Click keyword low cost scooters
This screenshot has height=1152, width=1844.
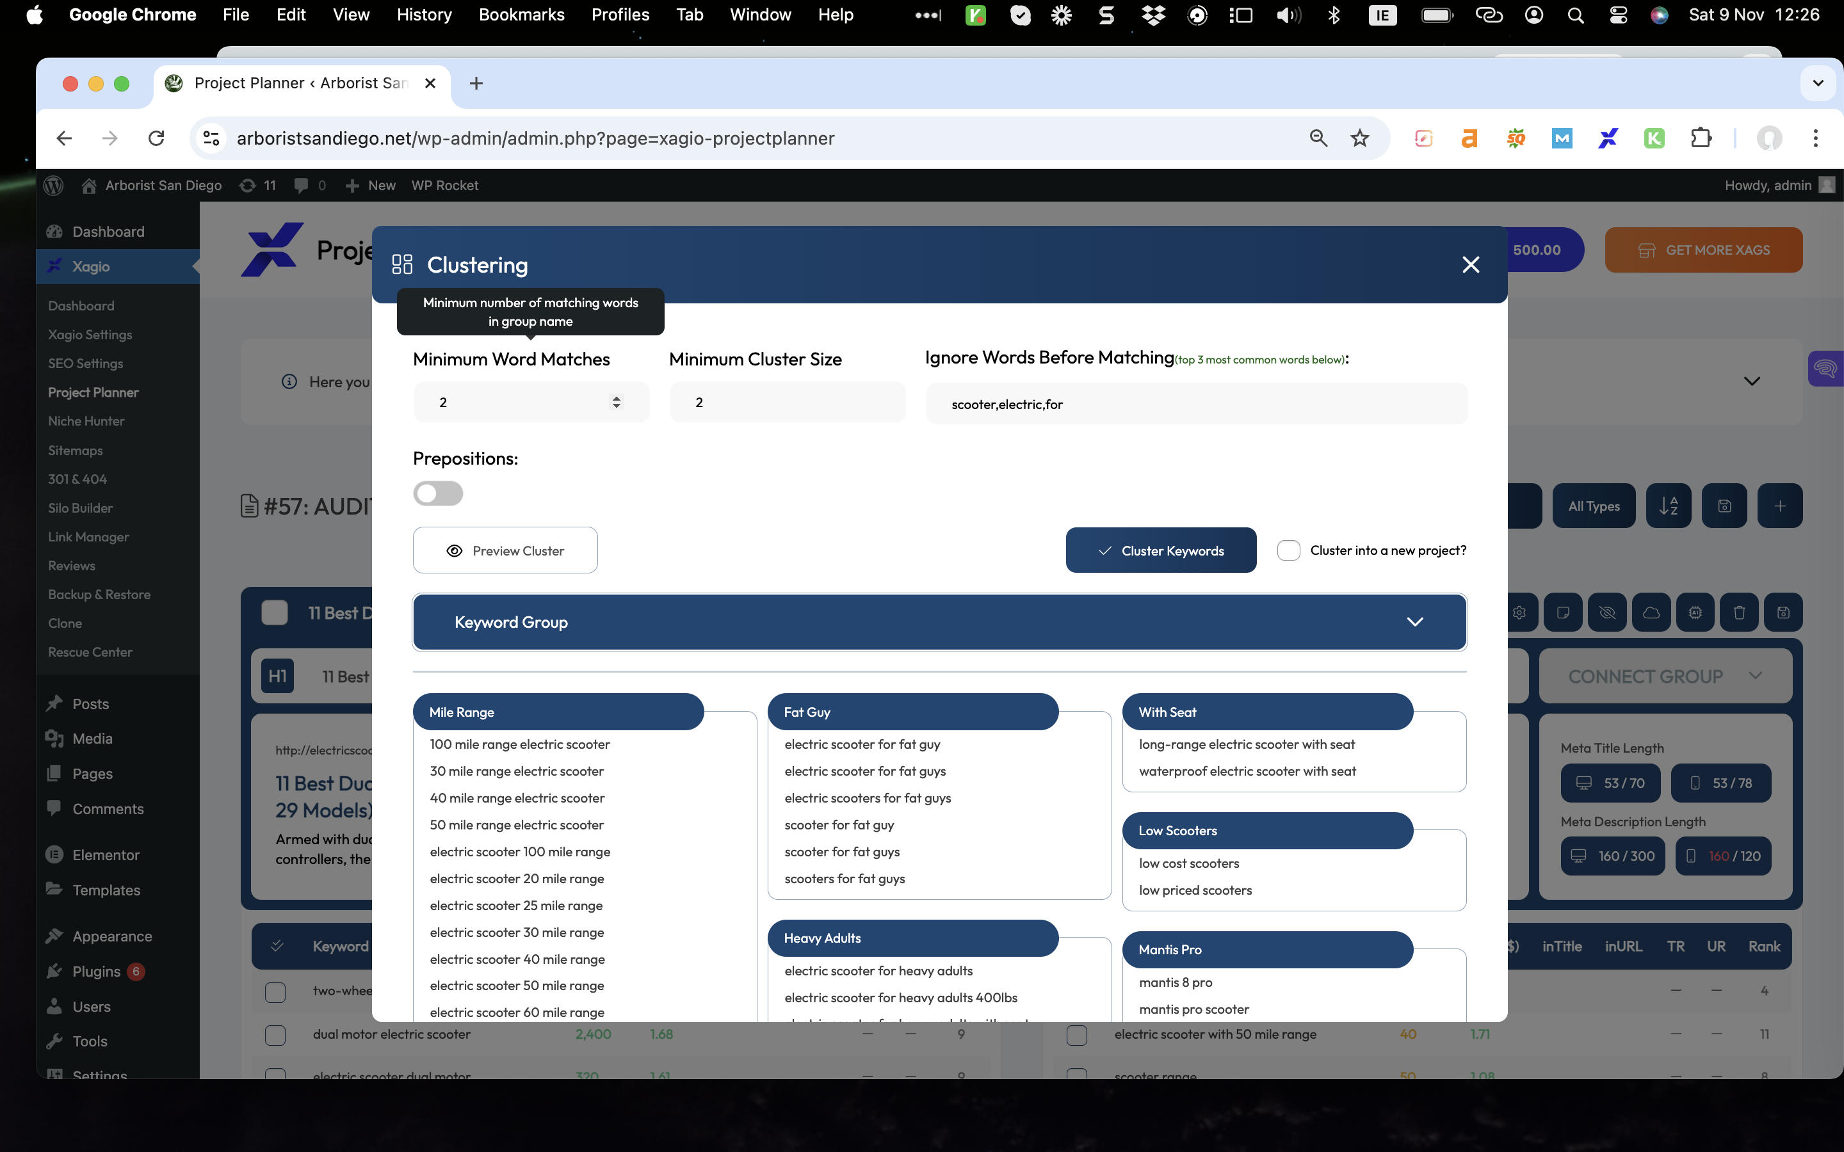click(x=1189, y=863)
